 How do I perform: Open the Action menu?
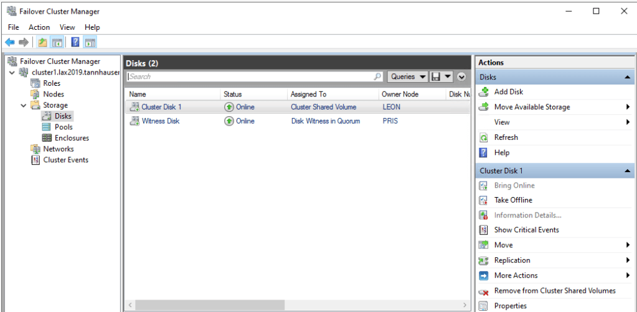click(x=39, y=27)
